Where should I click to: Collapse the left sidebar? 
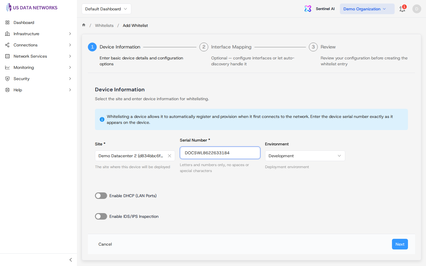(x=71, y=260)
